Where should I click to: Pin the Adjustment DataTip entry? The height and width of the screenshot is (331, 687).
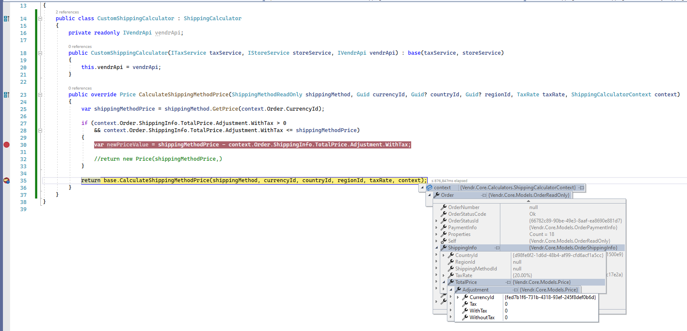tap(515, 290)
